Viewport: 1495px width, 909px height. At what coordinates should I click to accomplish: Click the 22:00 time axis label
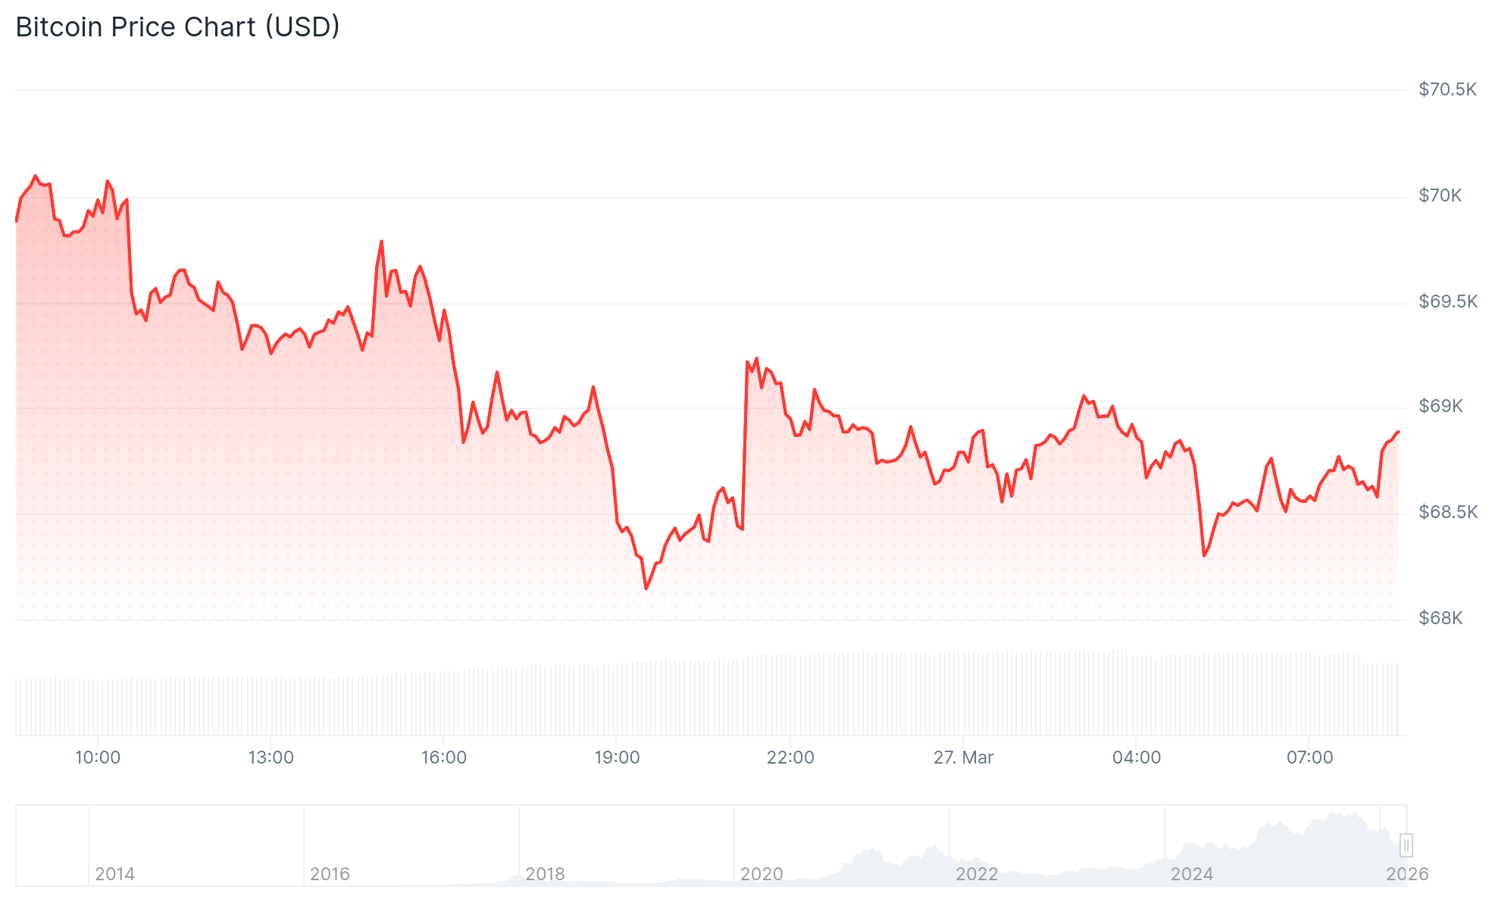[790, 757]
